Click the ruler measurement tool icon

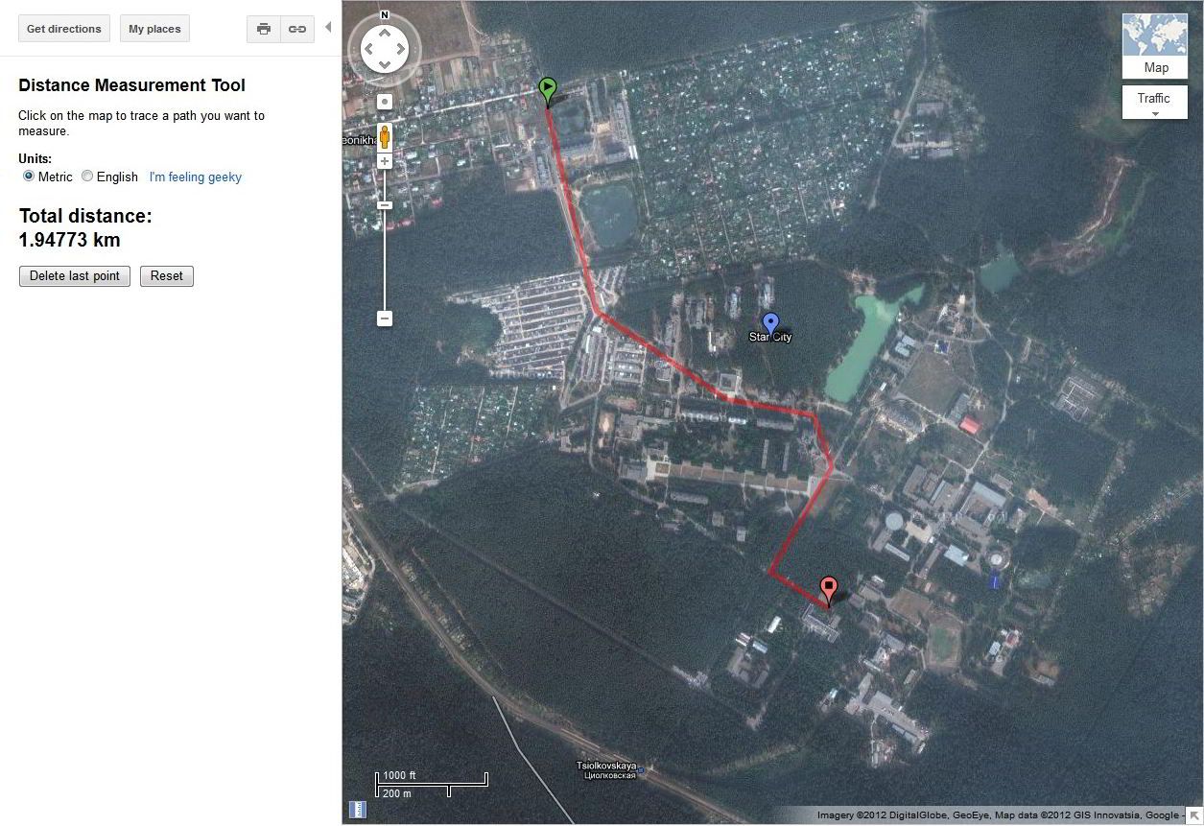tap(357, 809)
